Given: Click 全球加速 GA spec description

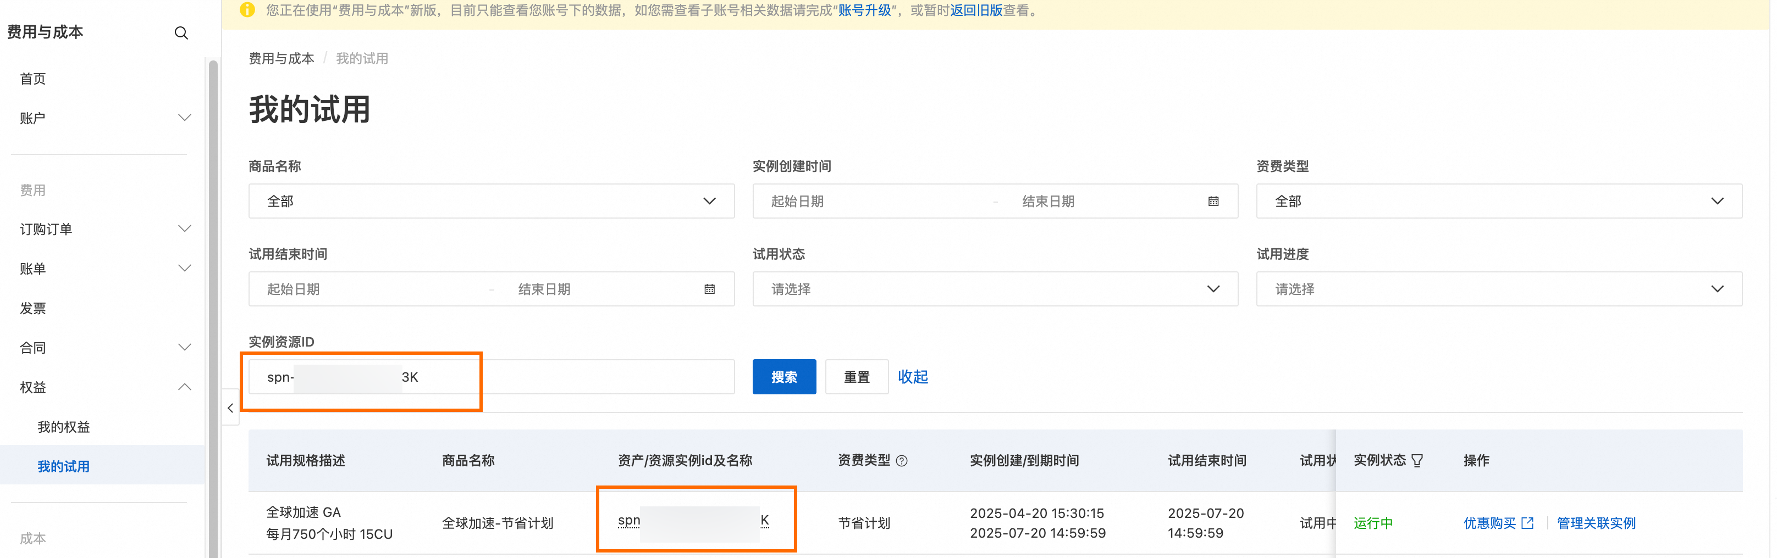Looking at the screenshot, I should [303, 512].
